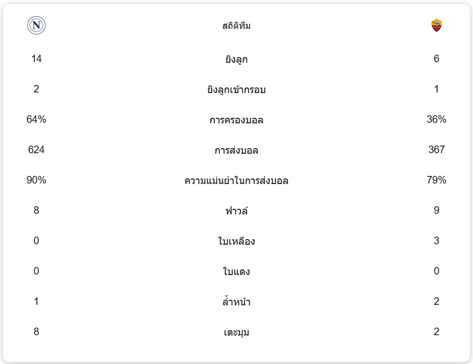The image size is (473, 364).
Task: Click Napoli's 624 passes value
Action: [36, 150]
